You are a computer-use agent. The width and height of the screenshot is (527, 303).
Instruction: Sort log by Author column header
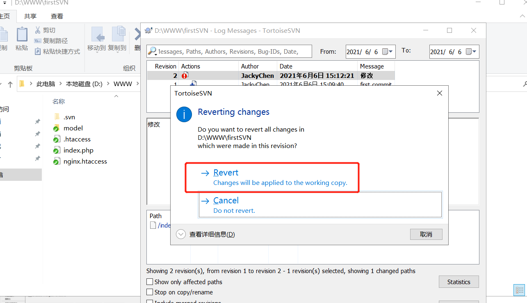(x=258, y=66)
